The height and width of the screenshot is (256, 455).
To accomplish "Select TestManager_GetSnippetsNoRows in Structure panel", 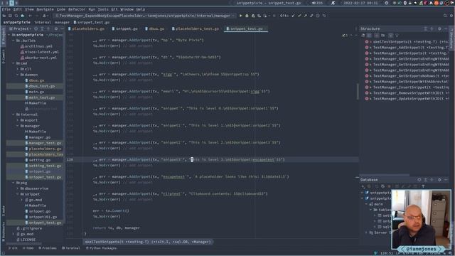I will [407, 76].
